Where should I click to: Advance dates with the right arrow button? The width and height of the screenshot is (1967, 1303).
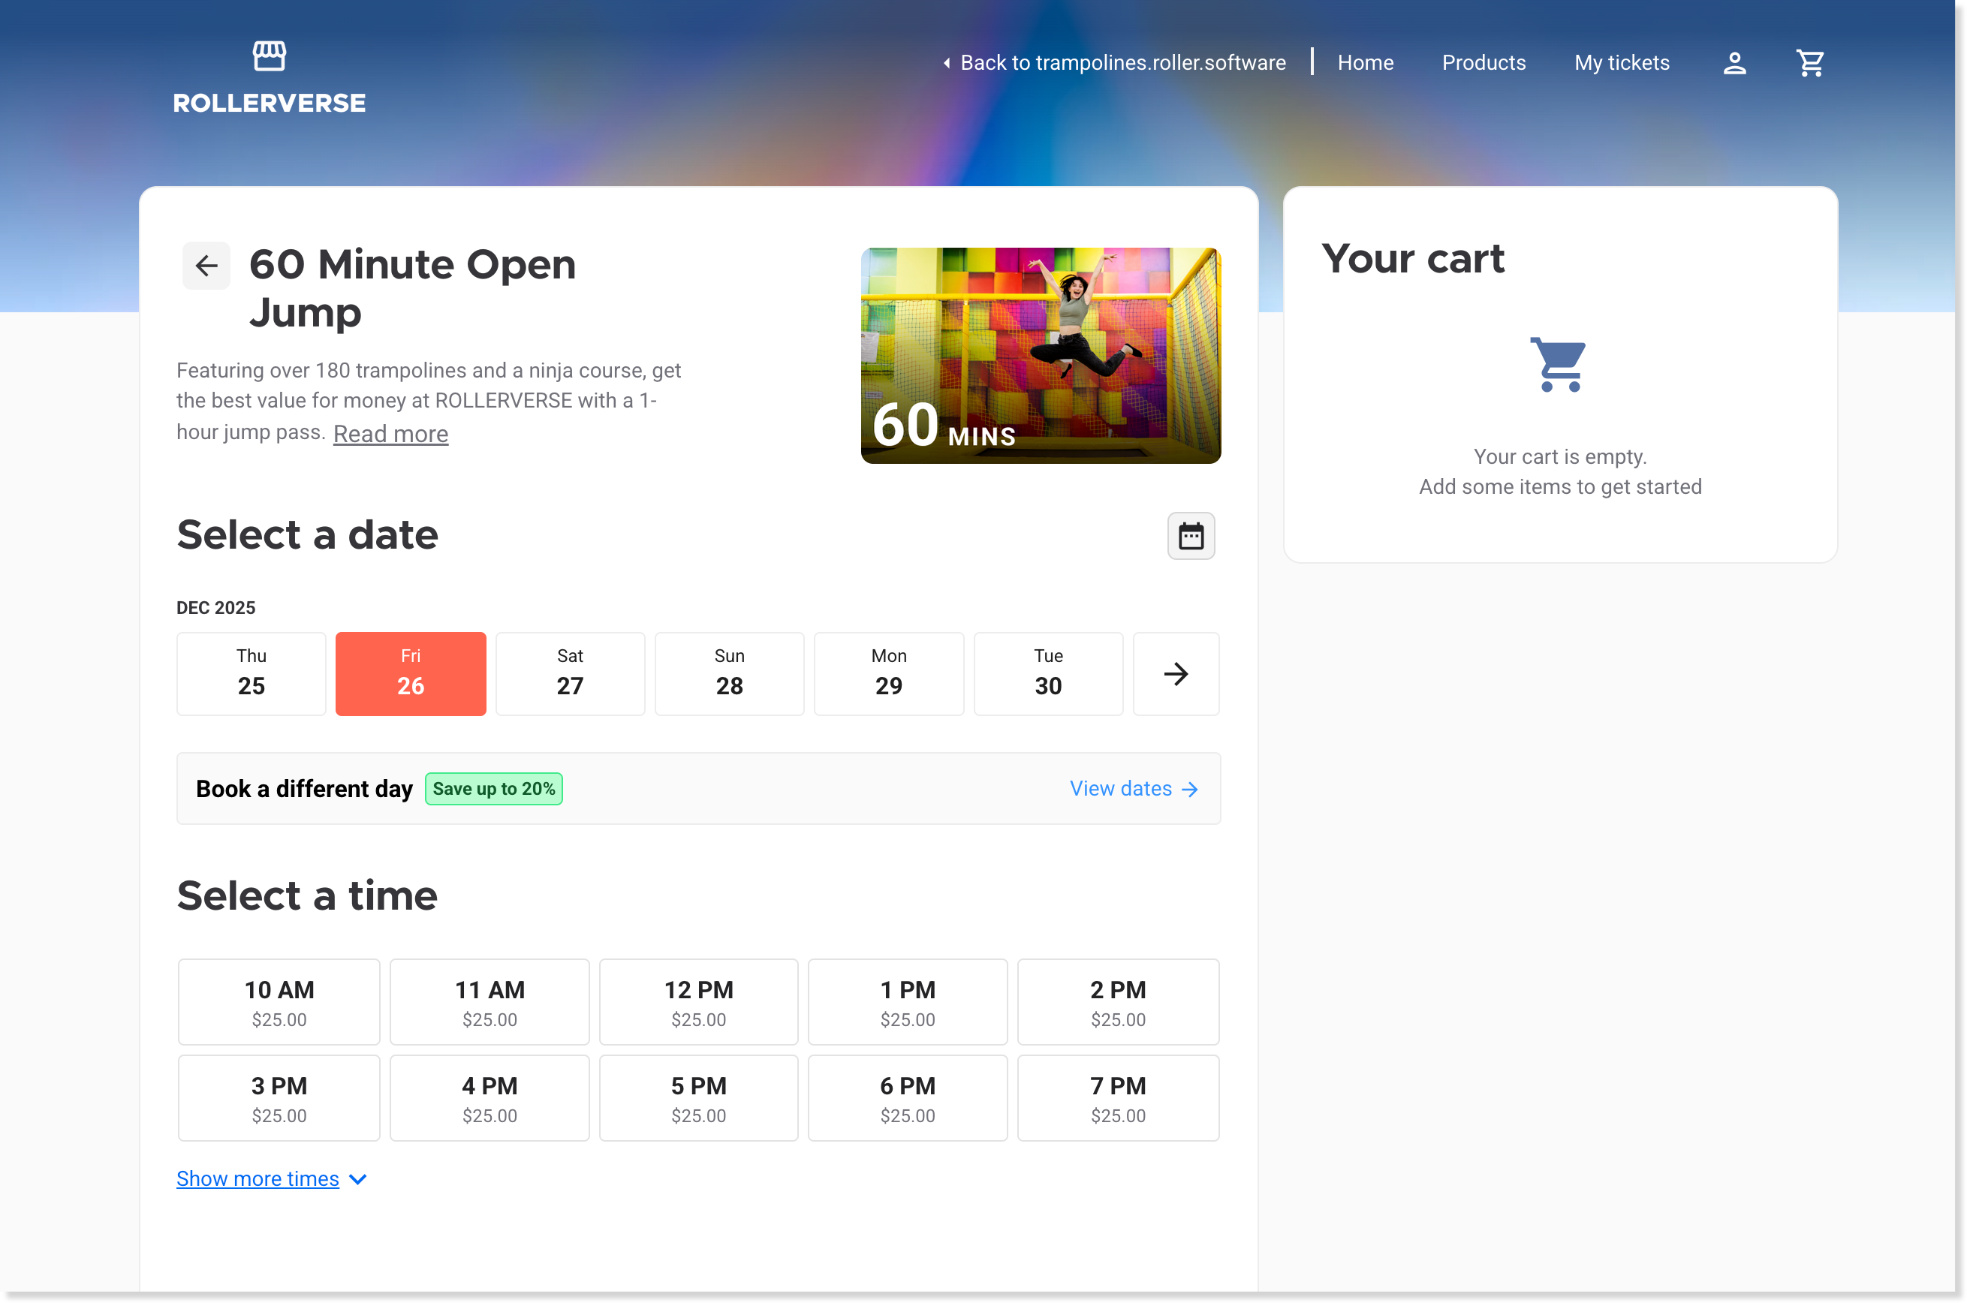(1175, 674)
